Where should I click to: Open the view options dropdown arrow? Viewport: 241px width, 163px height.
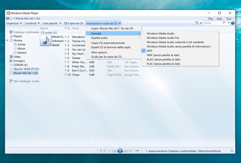pos(201,23)
